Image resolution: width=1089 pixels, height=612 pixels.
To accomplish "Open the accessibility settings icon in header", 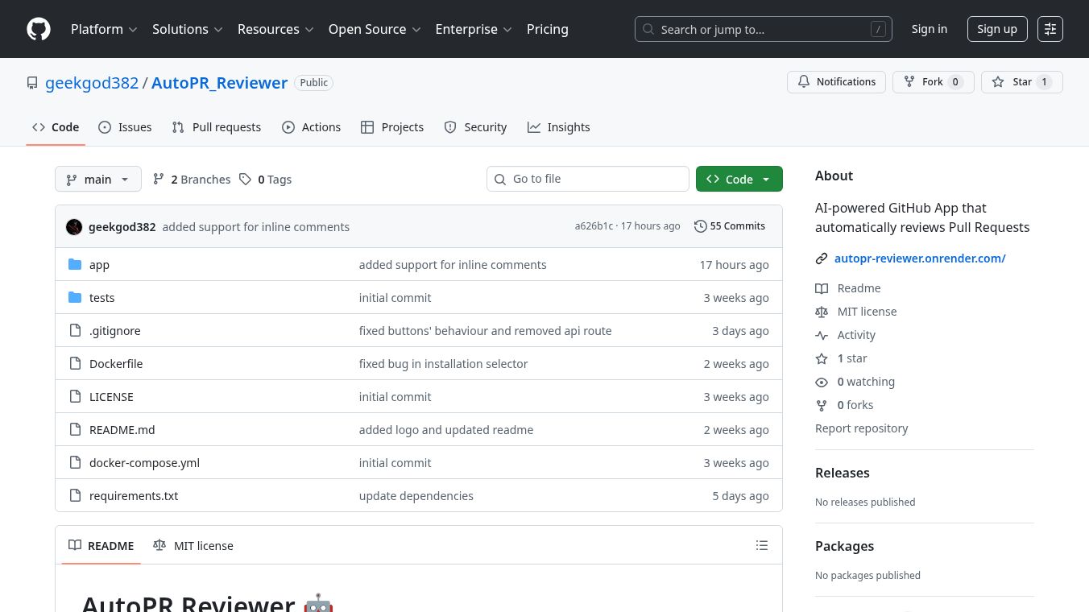I will (1050, 29).
